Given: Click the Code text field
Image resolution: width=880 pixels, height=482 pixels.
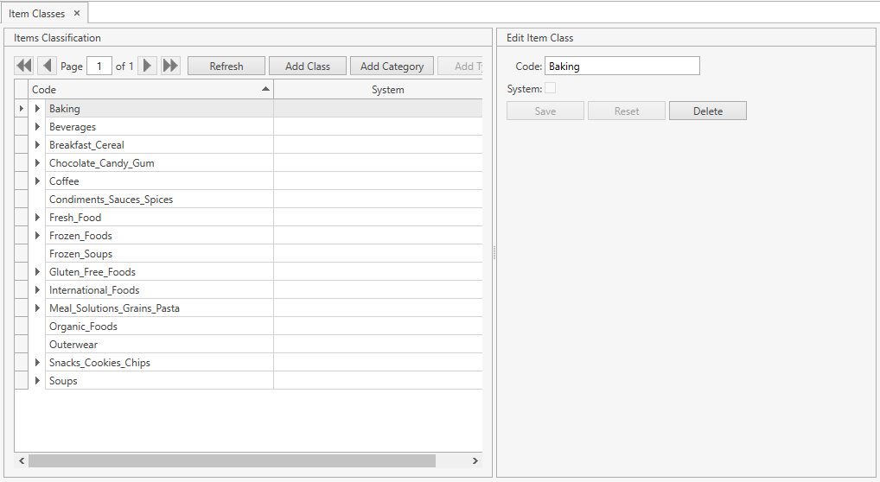Looking at the screenshot, I should (x=622, y=66).
